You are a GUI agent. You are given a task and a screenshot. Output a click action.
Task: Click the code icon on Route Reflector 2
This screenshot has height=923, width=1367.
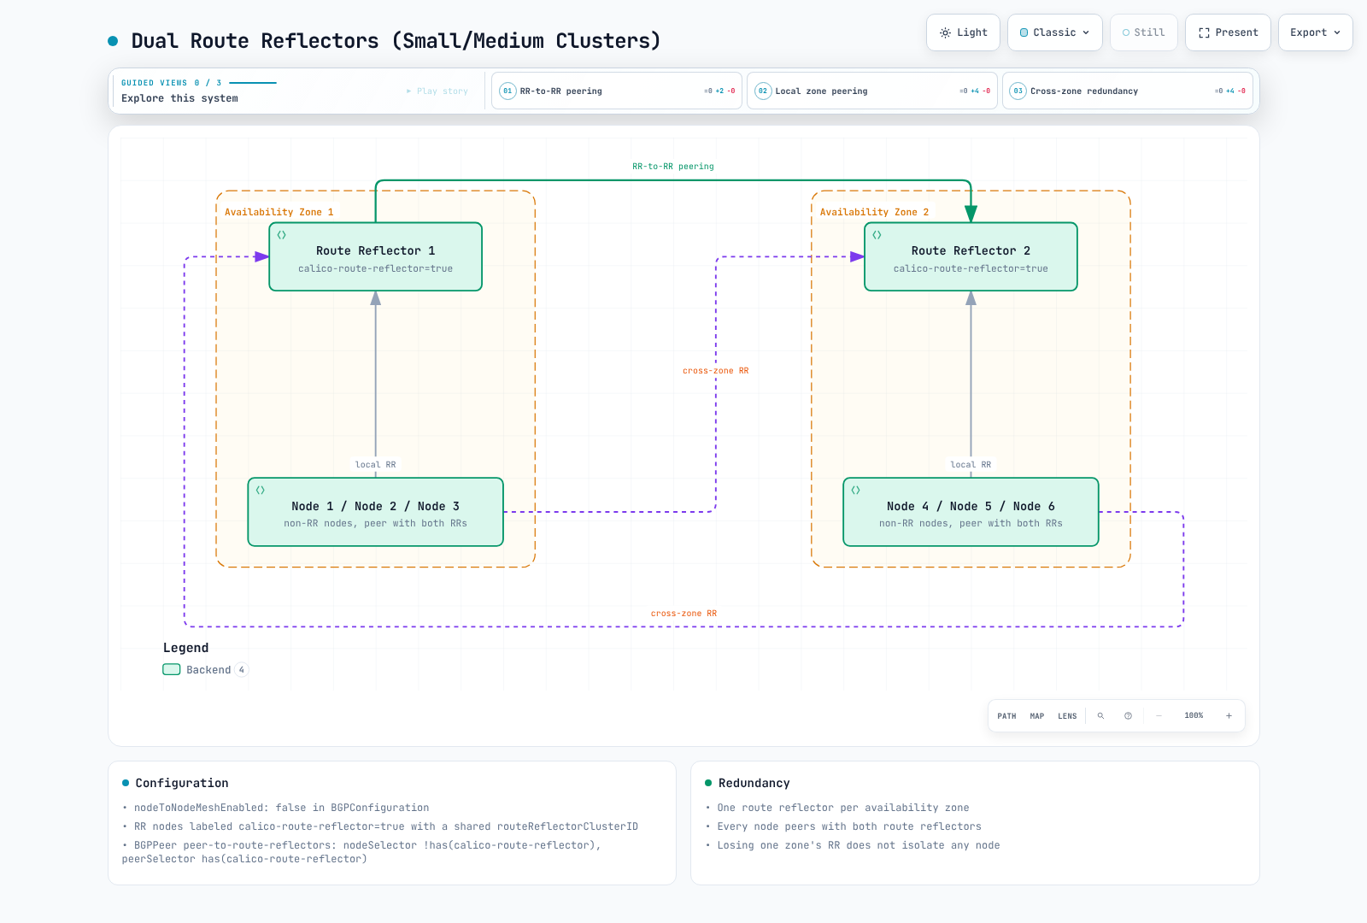[877, 235]
